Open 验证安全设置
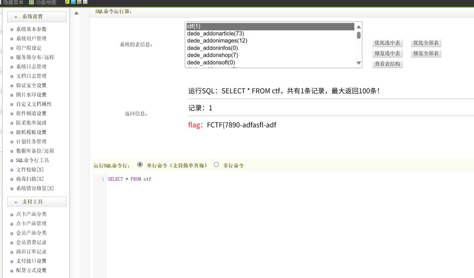Screen dimensions: 474x278 click(x=31, y=85)
